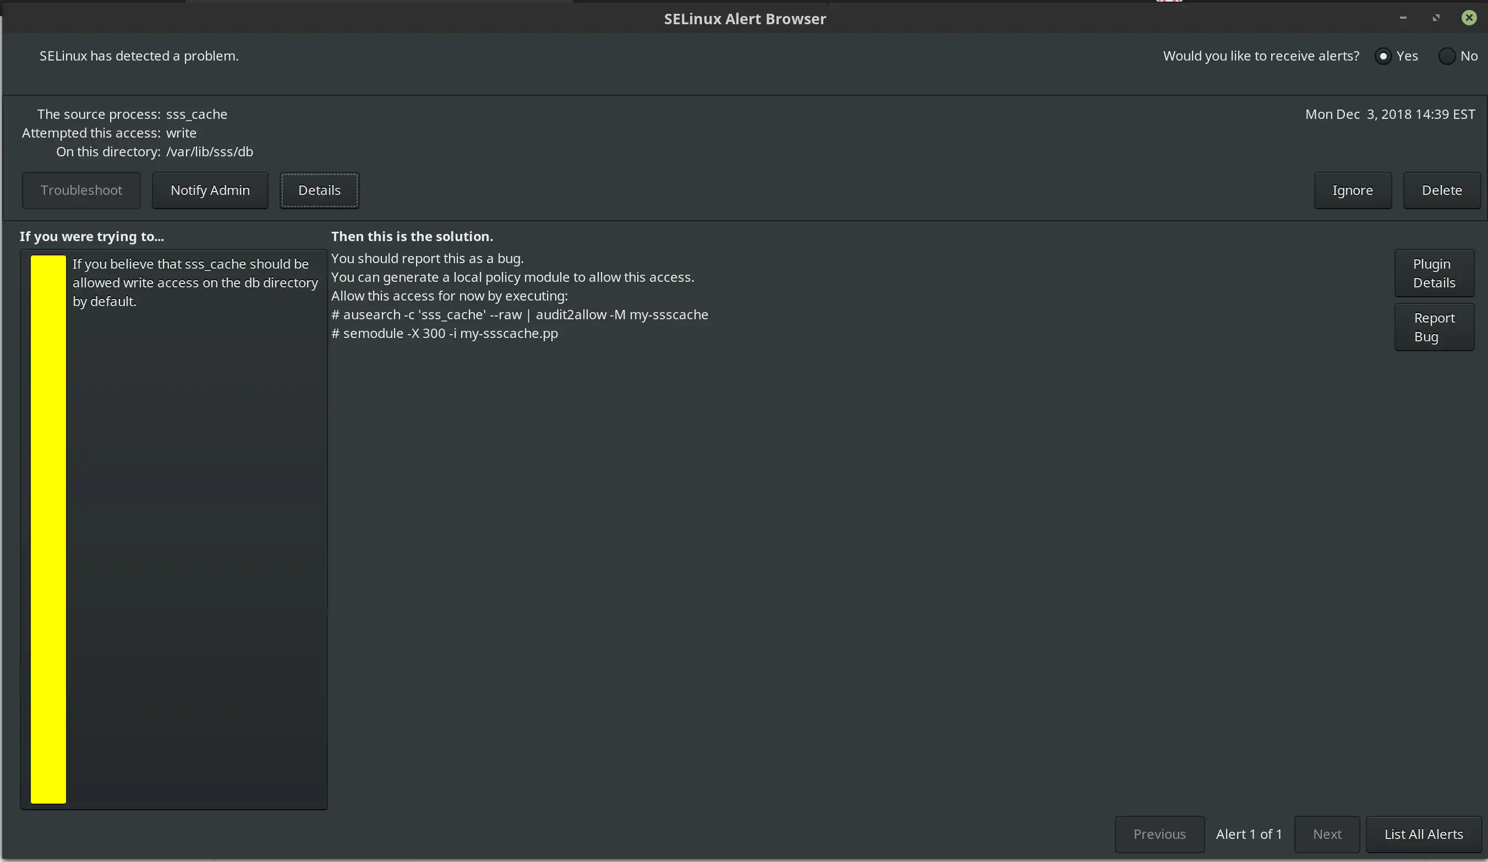Minimize the SELinux Alert Browser window
The width and height of the screenshot is (1488, 862).
(1403, 18)
